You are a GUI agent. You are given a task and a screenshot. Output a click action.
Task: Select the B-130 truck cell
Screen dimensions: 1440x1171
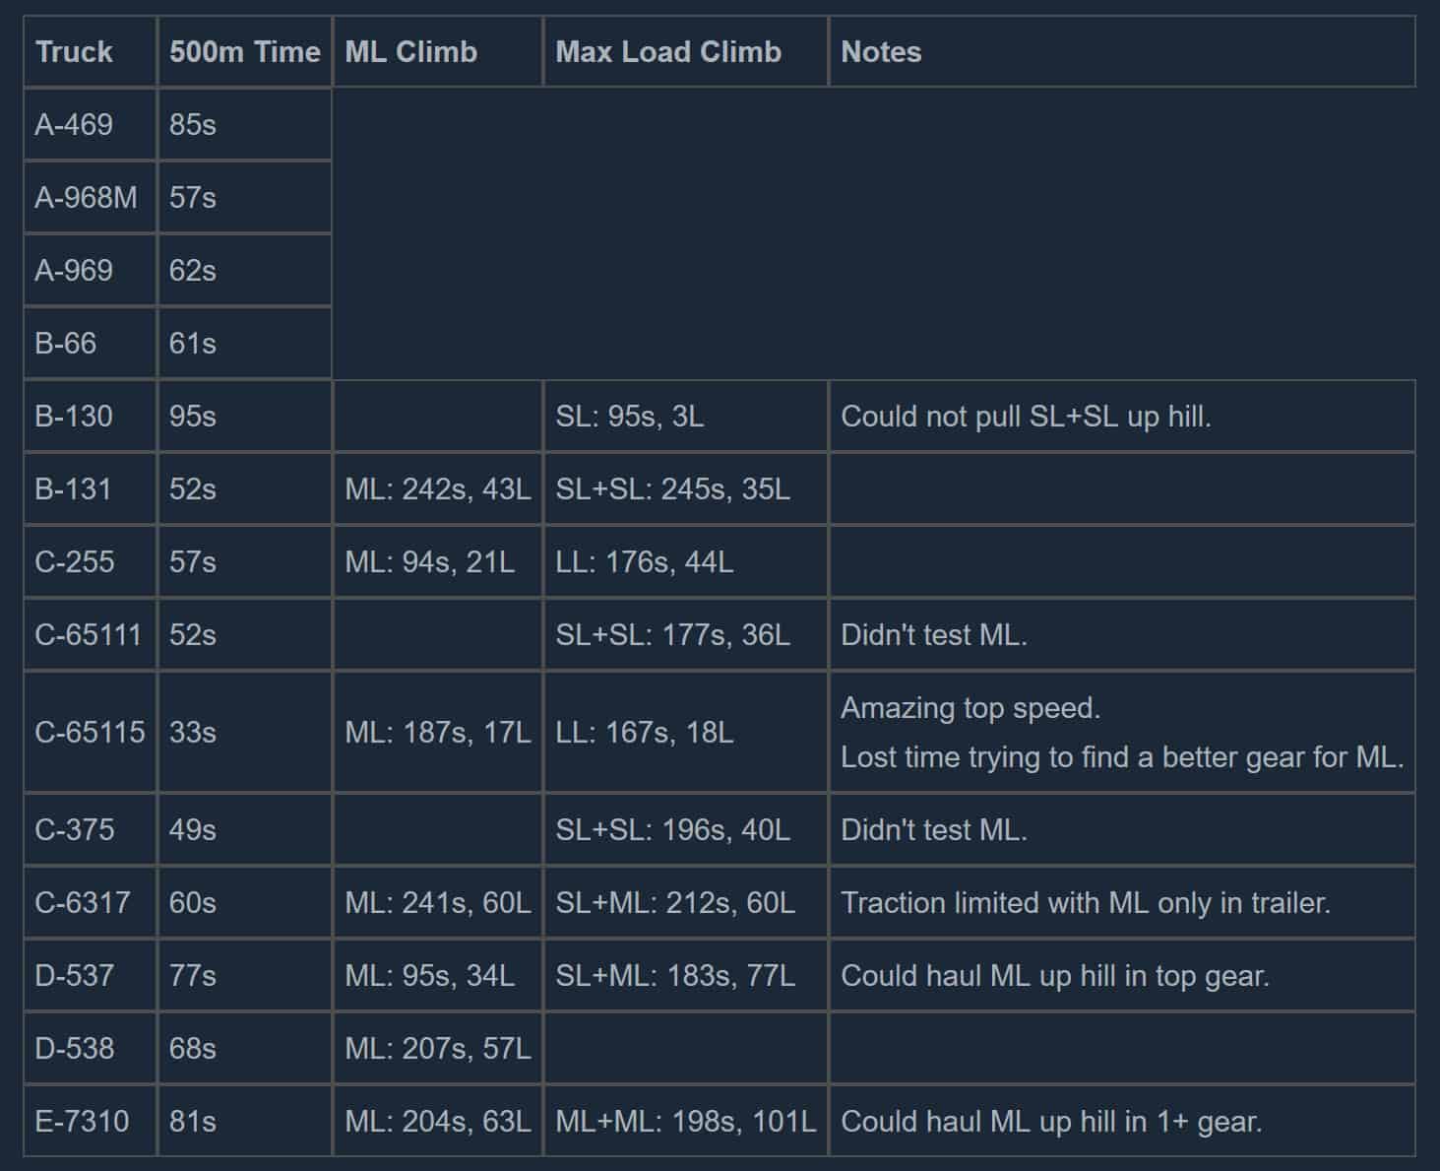pos(75,417)
